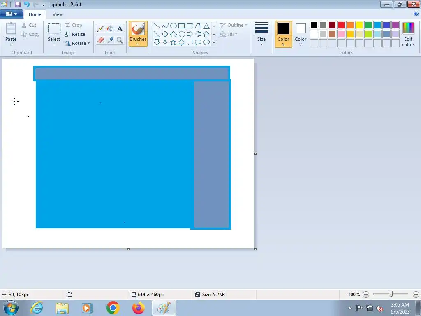Pick the purple color swatch
The image size is (421, 316).
[x=395, y=25]
